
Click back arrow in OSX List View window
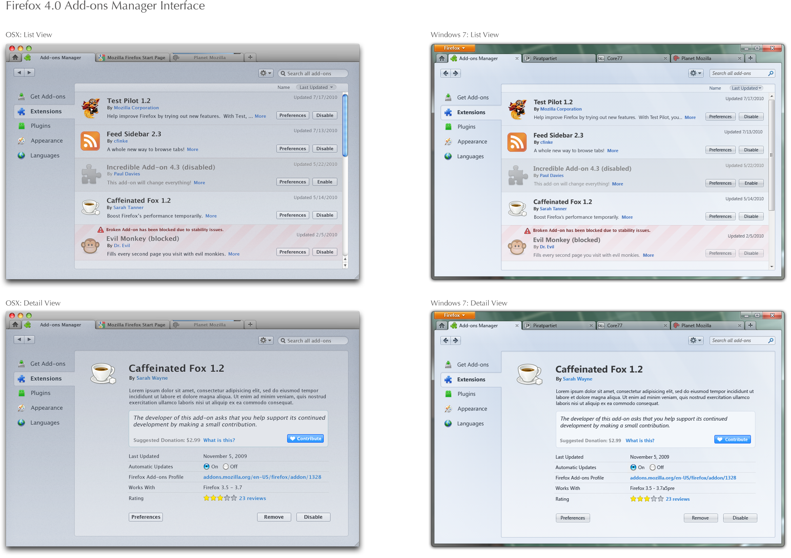click(19, 73)
